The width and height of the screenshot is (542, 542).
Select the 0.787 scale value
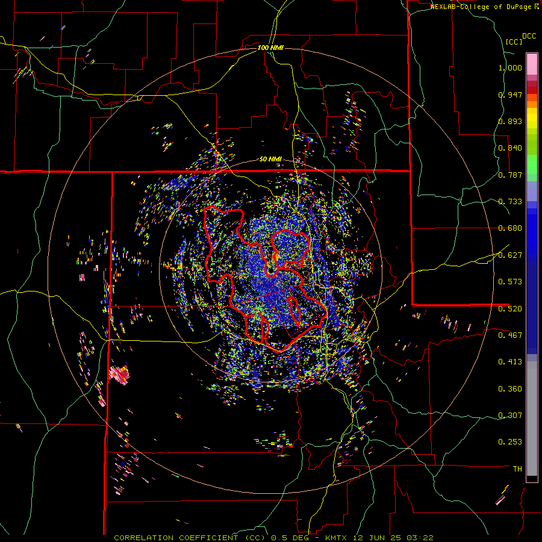point(510,175)
